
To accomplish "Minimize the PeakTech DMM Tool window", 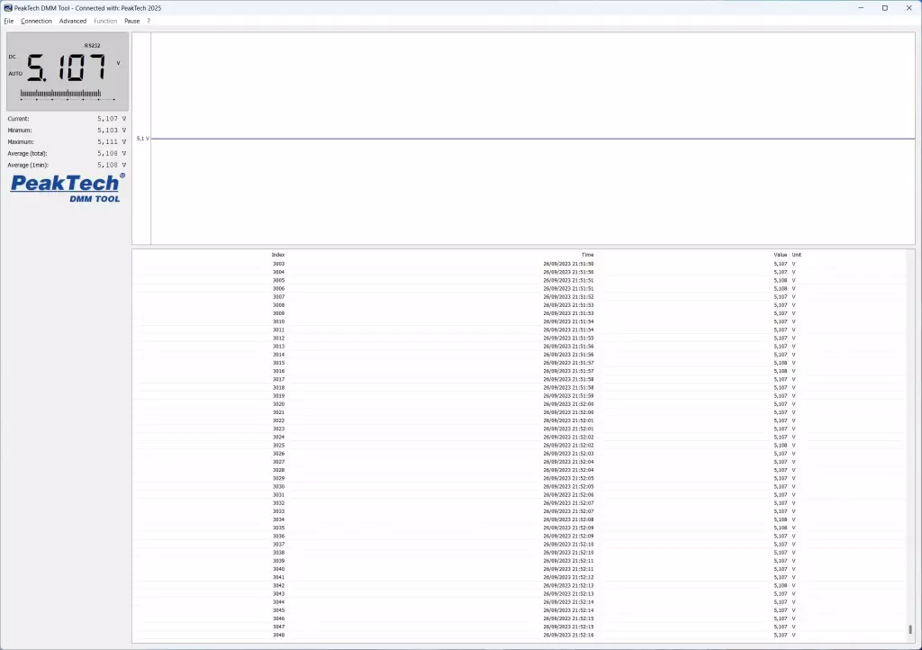I will (861, 7).
